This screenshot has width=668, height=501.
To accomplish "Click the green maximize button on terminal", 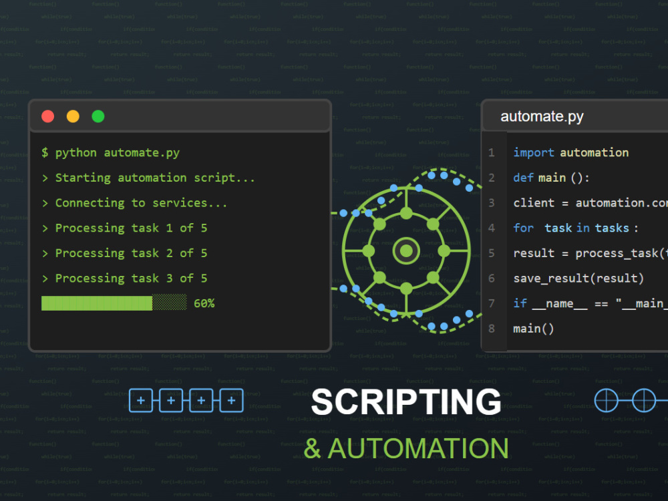I will 98,116.
